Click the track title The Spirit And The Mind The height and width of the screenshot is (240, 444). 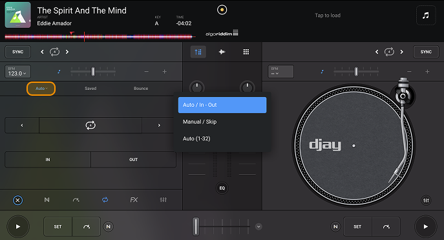click(x=82, y=10)
